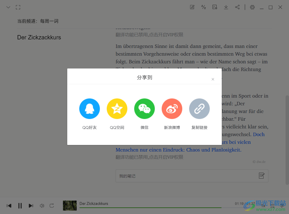Click the green audio progress bar
This screenshot has width=289, height=214.
click(150, 208)
